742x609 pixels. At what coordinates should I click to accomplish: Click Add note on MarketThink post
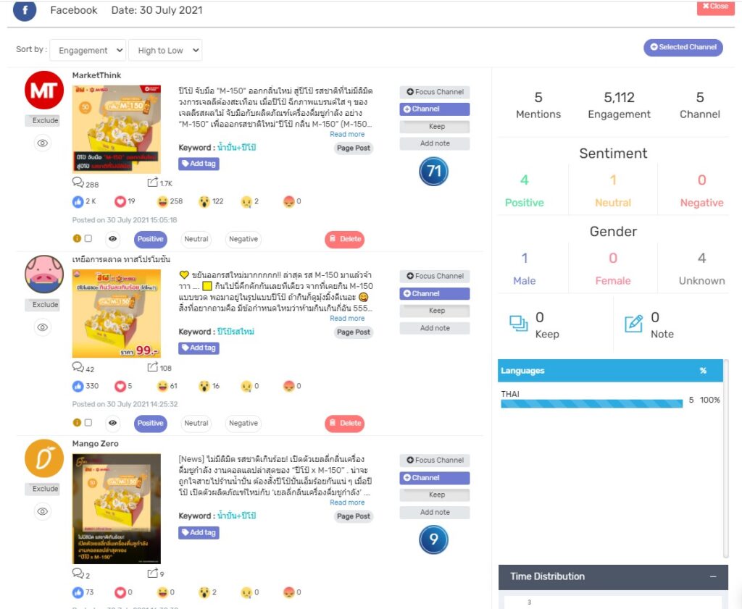click(435, 143)
